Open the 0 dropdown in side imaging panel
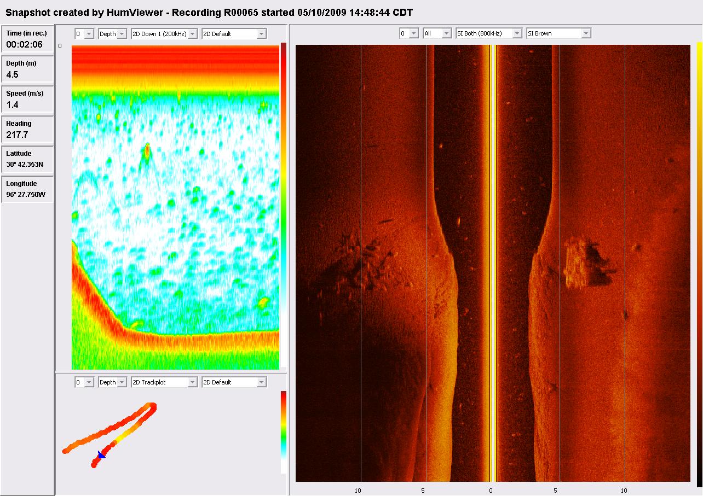Viewport: 703px width, 496px height. 408,34
